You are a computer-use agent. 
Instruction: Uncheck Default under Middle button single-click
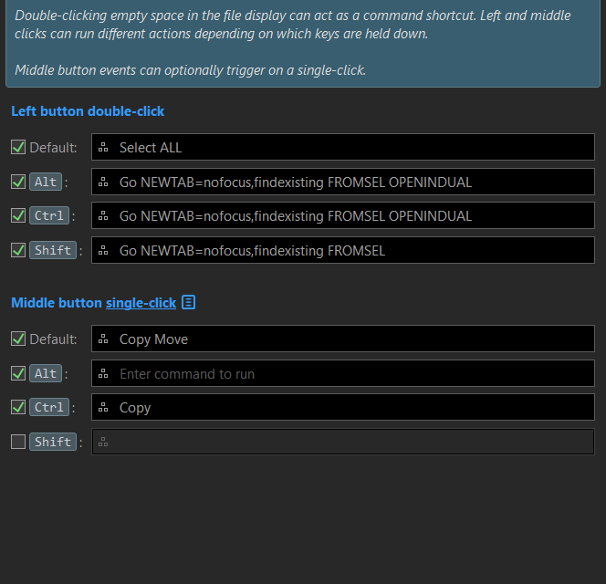(x=18, y=339)
